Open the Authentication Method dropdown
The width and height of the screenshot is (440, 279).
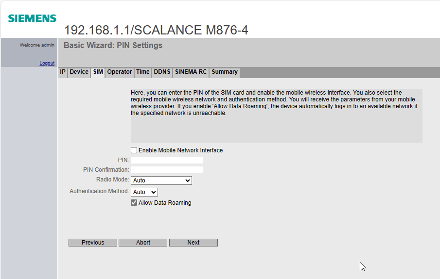144,192
